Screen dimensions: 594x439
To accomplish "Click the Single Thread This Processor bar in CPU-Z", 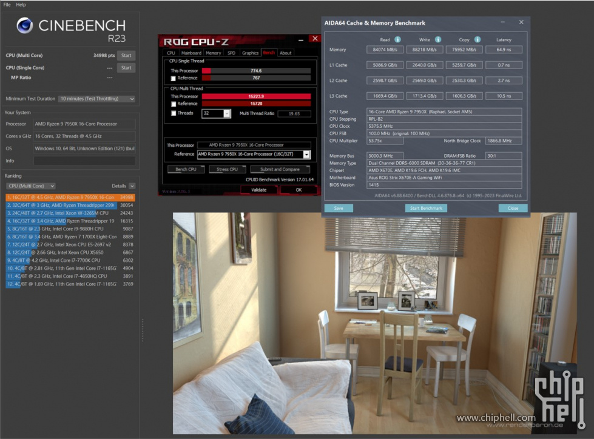I will 257,71.
